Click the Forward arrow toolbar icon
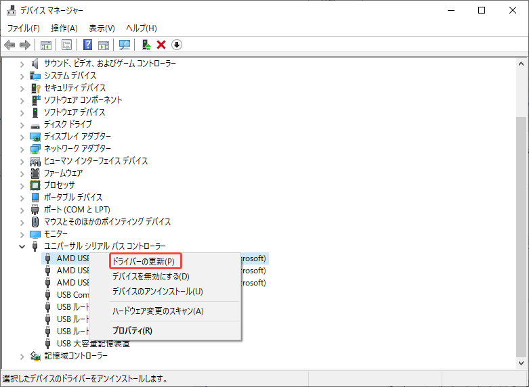 pos(24,45)
